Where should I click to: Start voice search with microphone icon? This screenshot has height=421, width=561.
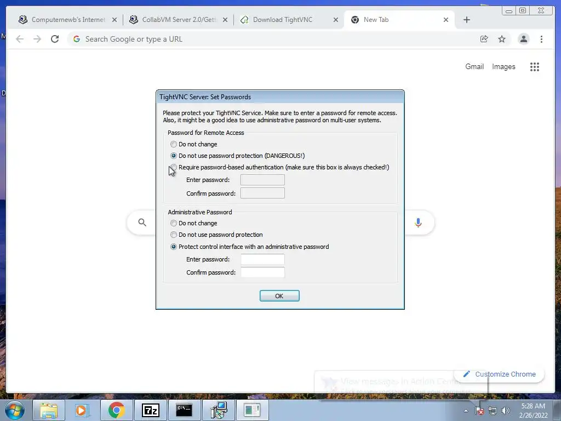click(x=418, y=223)
